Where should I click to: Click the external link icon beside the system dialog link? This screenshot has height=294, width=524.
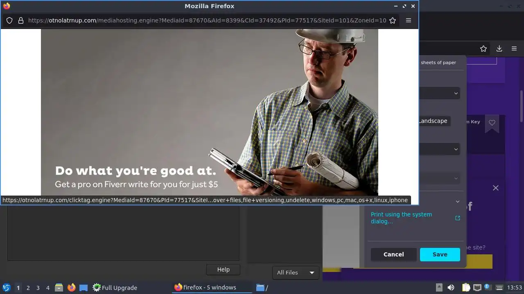pos(458,218)
